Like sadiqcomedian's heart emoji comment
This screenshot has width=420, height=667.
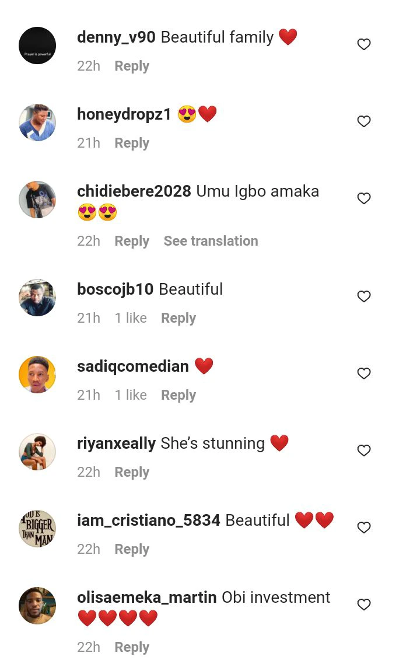[364, 373]
